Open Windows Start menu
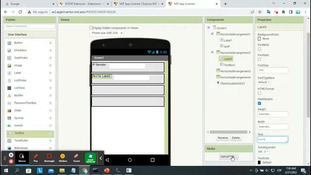 [6, 171]
